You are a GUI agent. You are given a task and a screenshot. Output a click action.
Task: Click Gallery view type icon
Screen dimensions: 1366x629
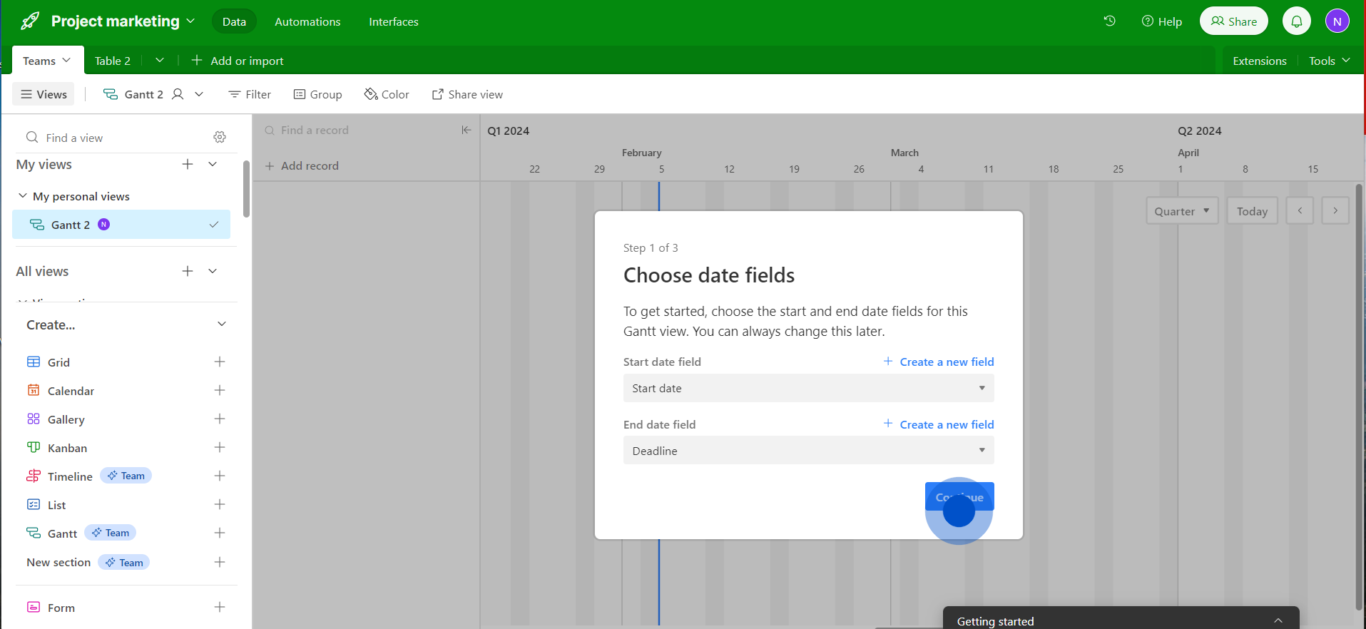coord(34,419)
